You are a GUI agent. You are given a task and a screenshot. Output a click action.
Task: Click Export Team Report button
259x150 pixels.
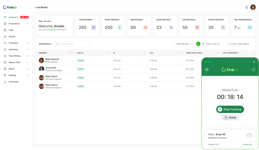[239, 44]
